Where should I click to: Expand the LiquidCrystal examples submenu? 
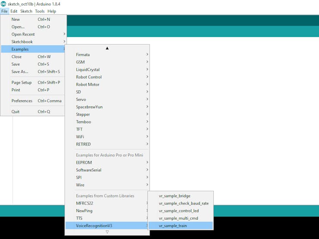pyautogui.click(x=107, y=69)
